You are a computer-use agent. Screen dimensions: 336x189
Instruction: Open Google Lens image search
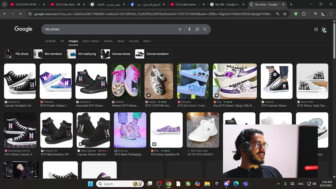(197, 29)
